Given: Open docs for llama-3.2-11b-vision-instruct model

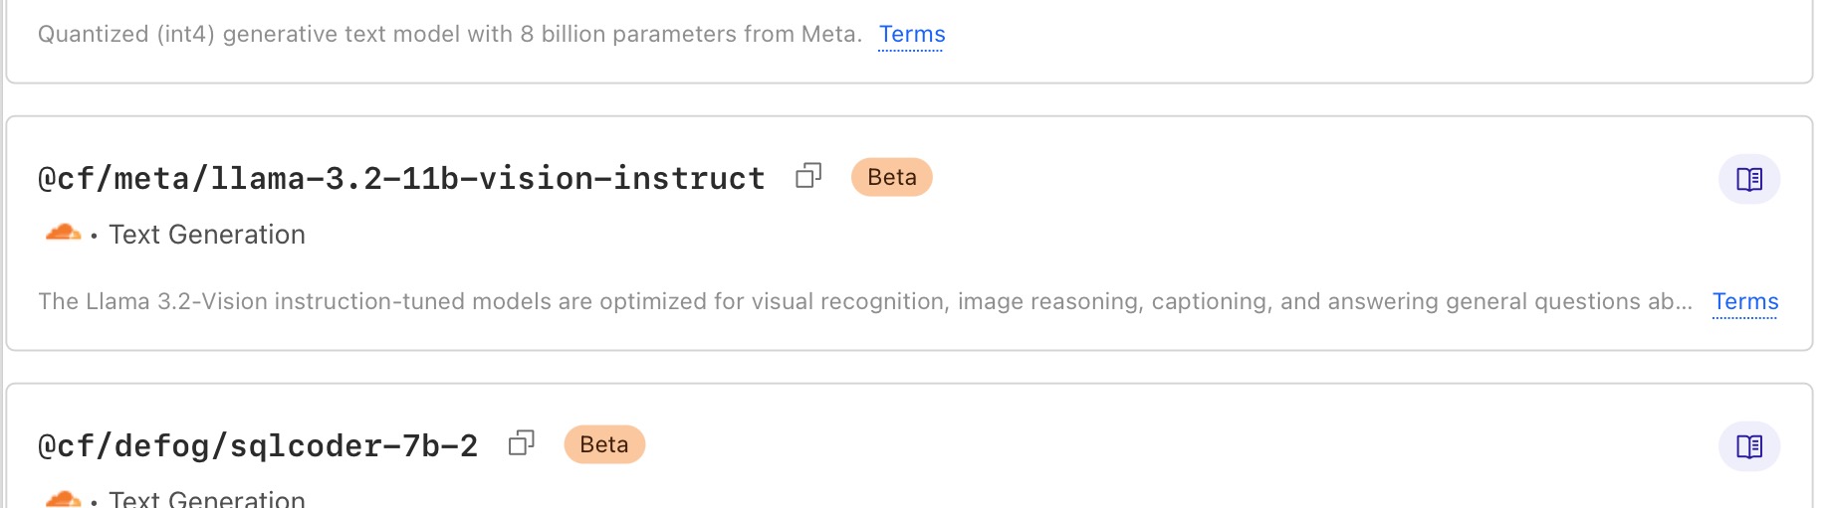Looking at the screenshot, I should [x=1748, y=179].
